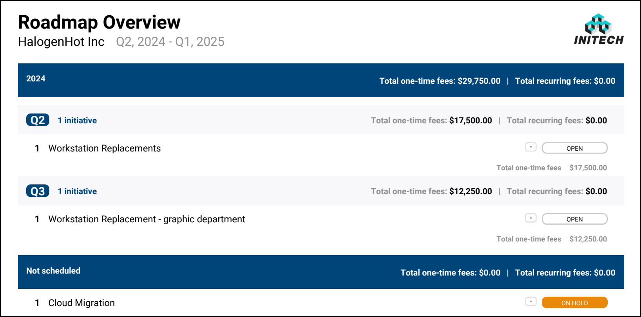Collapse the Not scheduled section header
Viewport: 641px width, 317px height.
321,272
